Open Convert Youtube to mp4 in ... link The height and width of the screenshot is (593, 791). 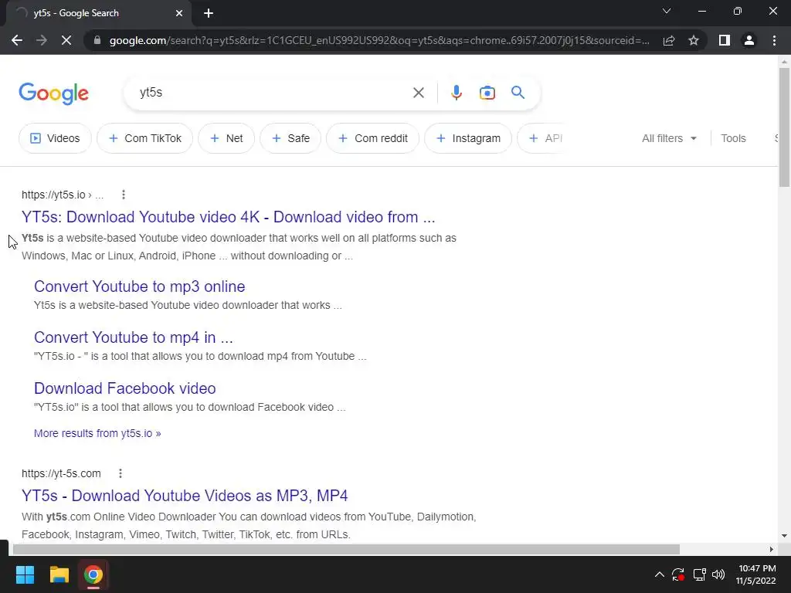click(x=133, y=337)
